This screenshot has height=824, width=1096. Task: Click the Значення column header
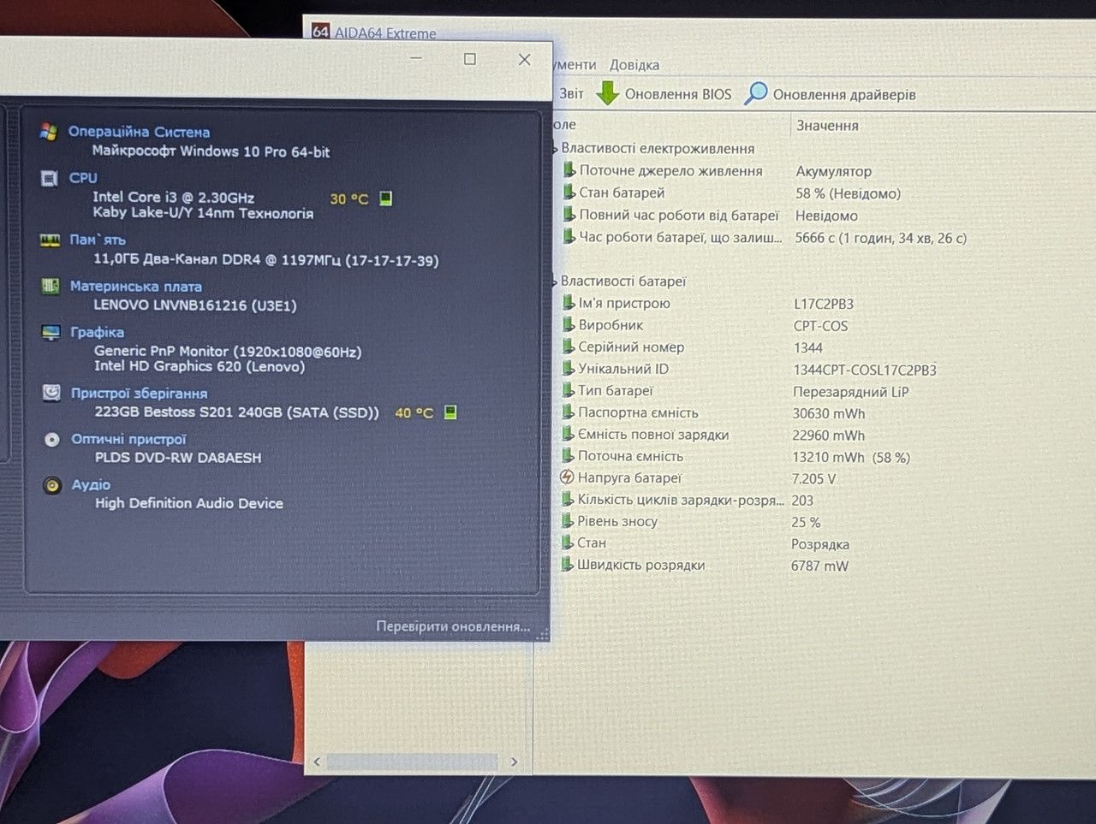[x=827, y=126]
